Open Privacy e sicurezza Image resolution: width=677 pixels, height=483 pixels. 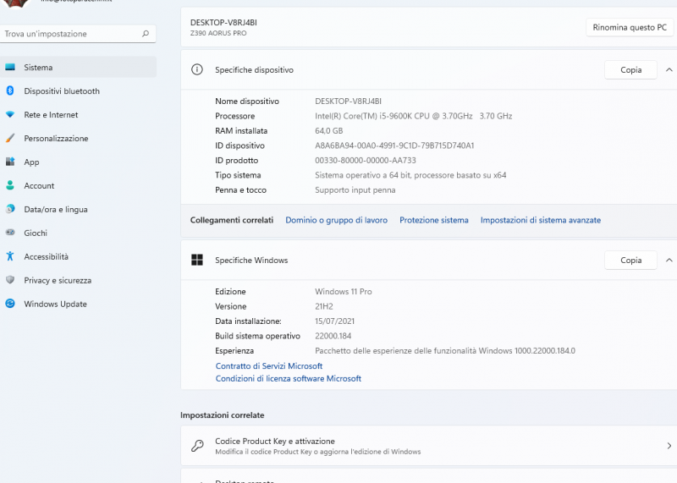(78, 281)
